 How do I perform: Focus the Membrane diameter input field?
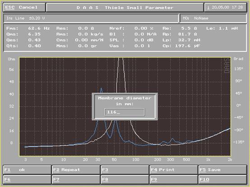[125, 112]
